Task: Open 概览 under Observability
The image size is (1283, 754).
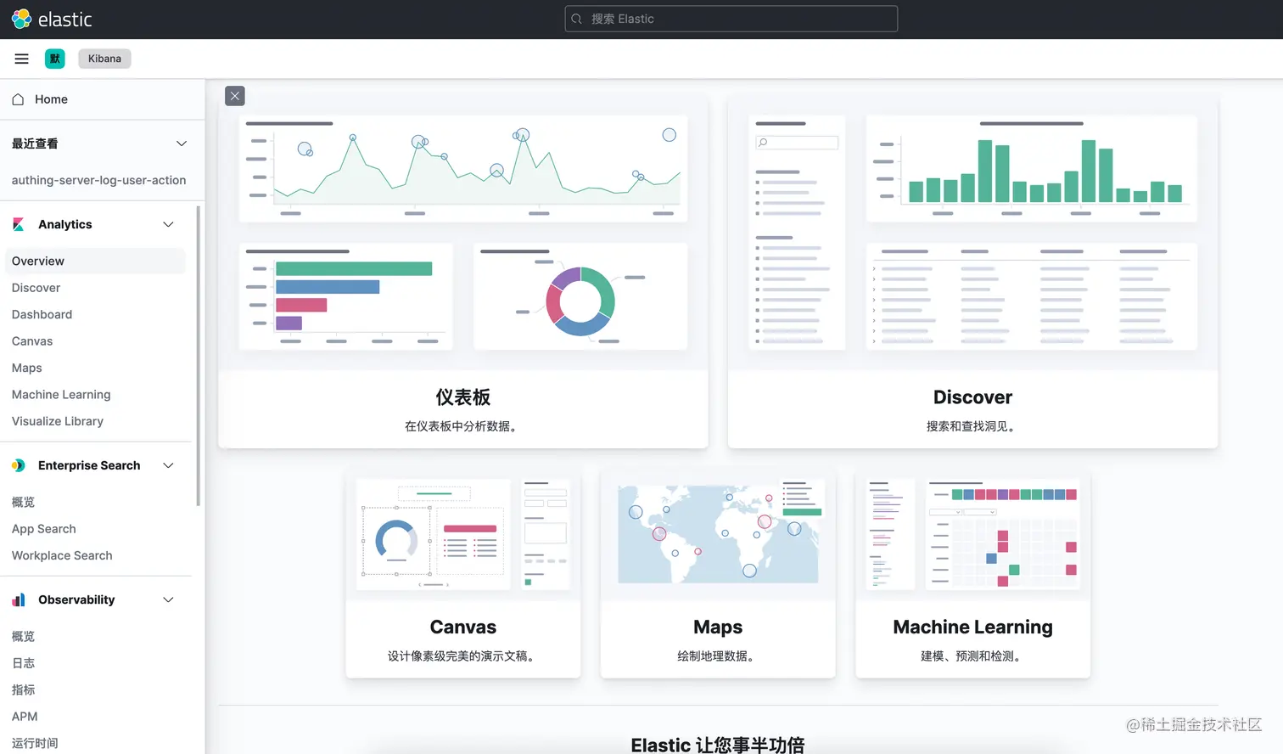Action: (x=23, y=636)
